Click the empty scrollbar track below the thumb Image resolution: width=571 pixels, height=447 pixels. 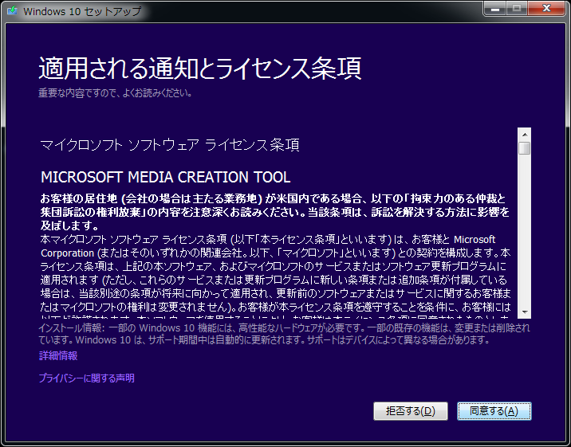tap(524, 239)
